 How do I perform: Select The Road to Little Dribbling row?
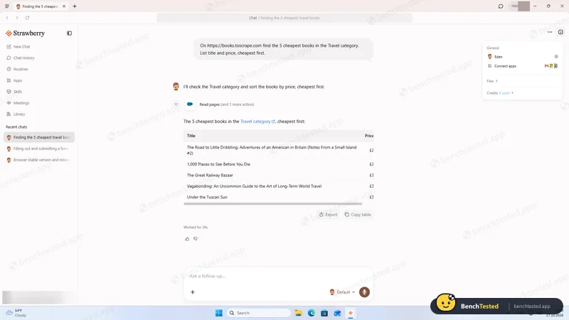point(279,150)
